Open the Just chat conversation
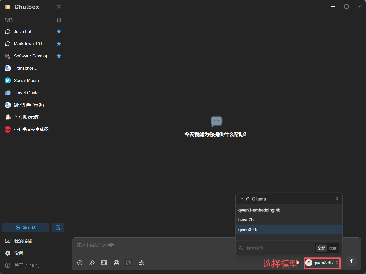 point(33,32)
